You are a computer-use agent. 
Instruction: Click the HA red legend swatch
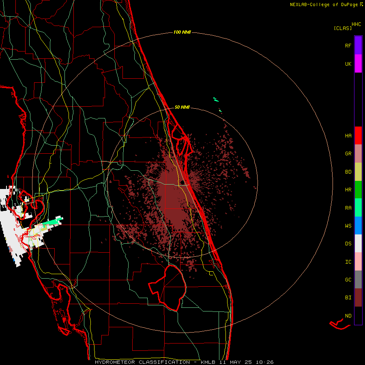[x=358, y=135]
